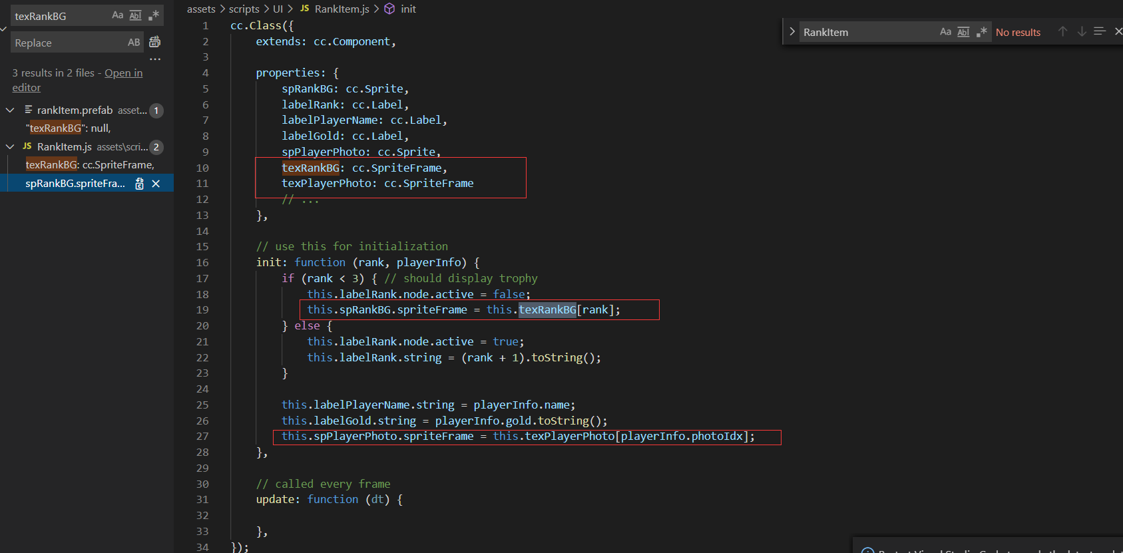Screen dimensions: 1123x553
Task: Open the RankItem.js breadcrumb
Action: (341, 9)
